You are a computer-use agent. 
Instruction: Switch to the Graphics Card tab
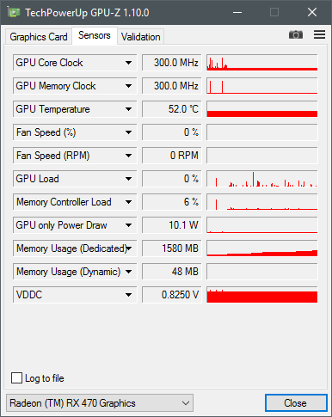click(39, 37)
